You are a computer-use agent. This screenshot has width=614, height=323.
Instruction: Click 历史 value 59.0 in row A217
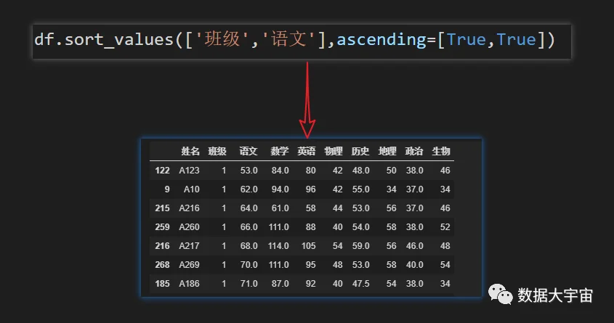click(x=360, y=246)
